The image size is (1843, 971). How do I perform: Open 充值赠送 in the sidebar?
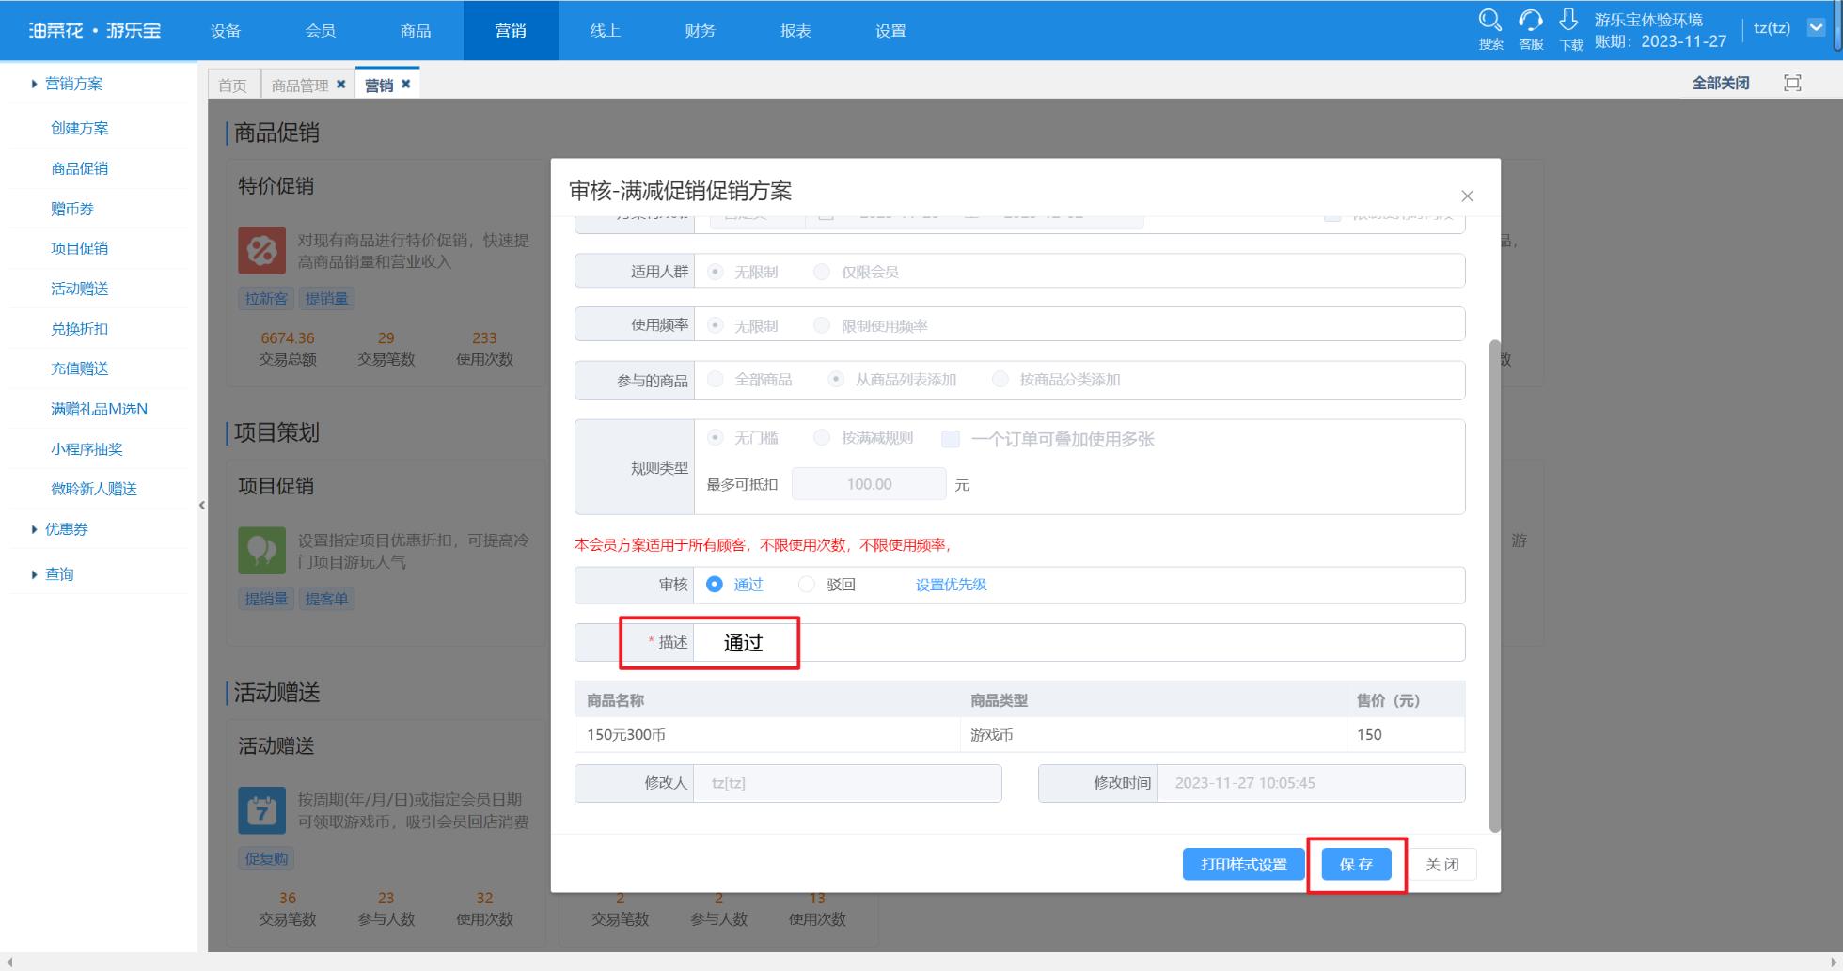[80, 368]
